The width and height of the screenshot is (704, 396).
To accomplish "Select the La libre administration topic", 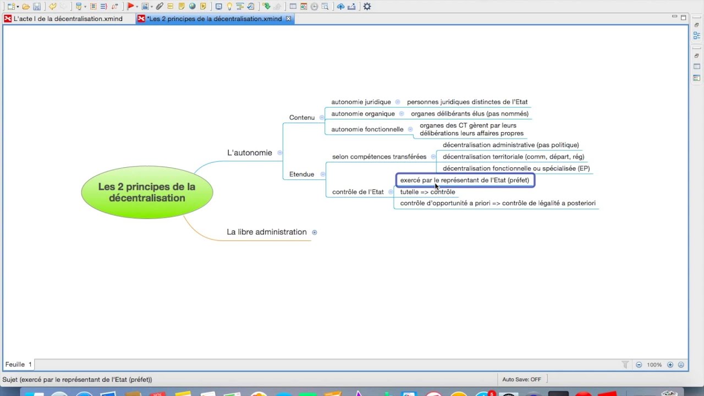I will click(267, 232).
